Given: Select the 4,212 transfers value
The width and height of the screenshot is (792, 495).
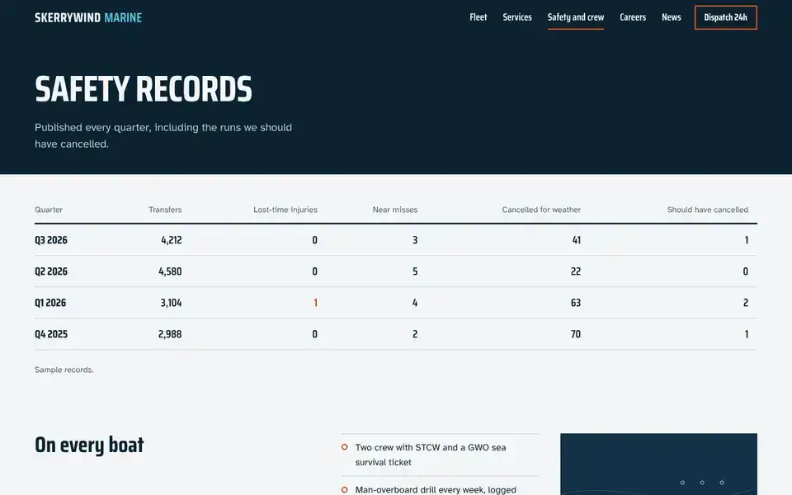Looking at the screenshot, I should point(172,240).
